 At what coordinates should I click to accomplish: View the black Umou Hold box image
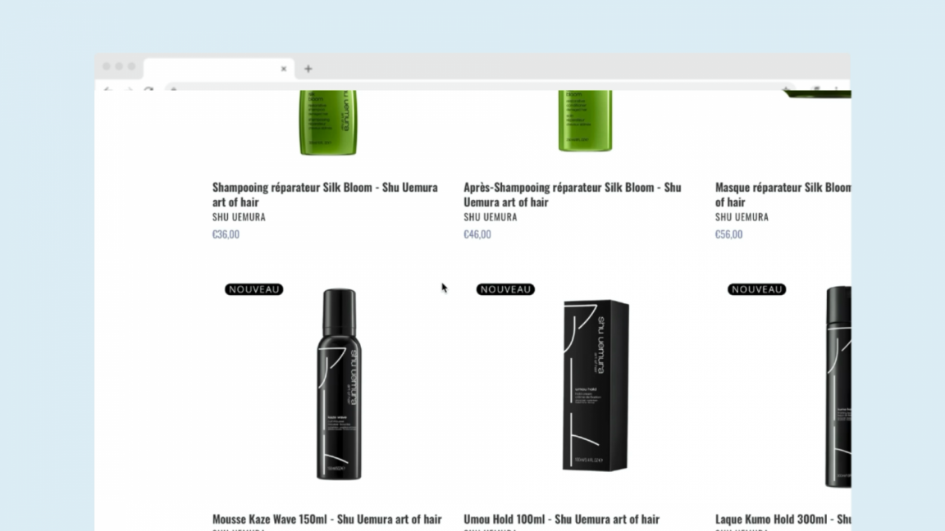pyautogui.click(x=596, y=384)
